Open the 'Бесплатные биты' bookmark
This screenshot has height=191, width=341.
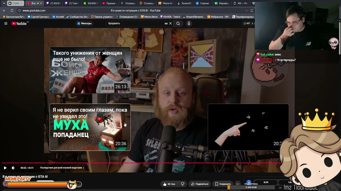coord(14,17)
